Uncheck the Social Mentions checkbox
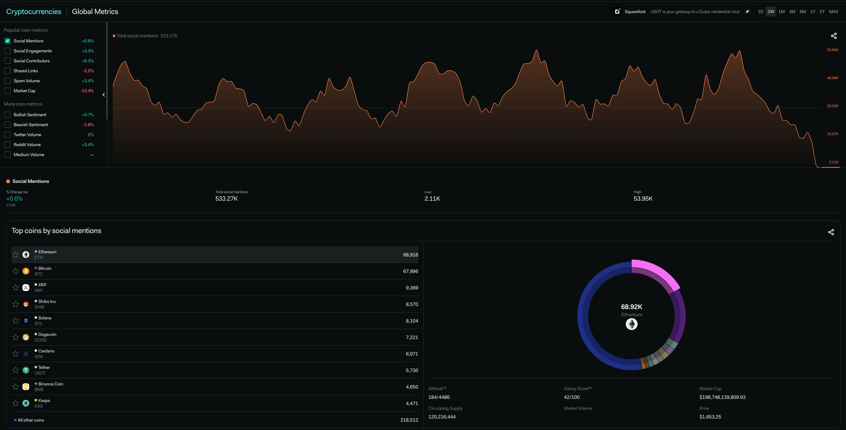This screenshot has height=430, width=846. 7,41
